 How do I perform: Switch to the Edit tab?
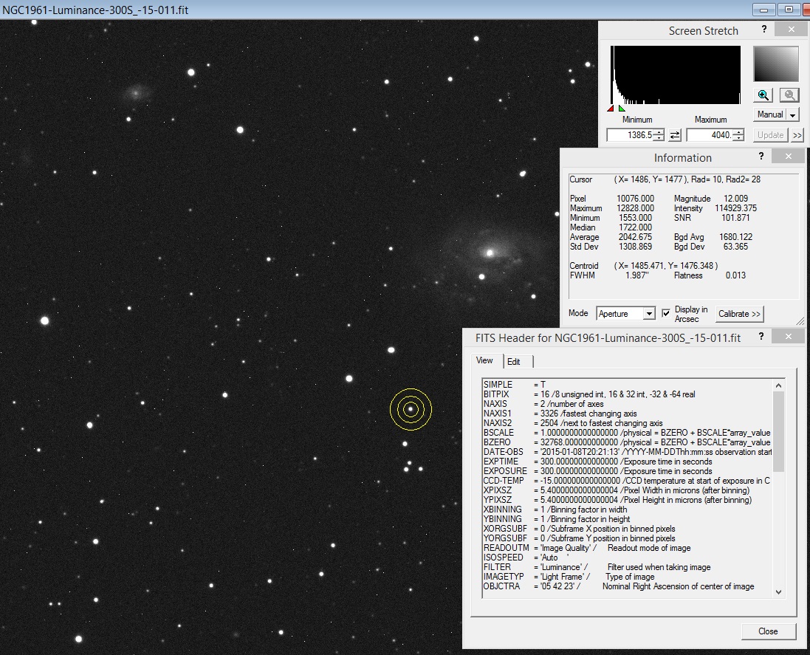click(515, 362)
